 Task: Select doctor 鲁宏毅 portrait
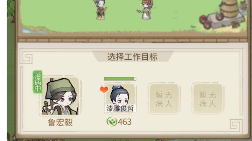tap(60, 96)
